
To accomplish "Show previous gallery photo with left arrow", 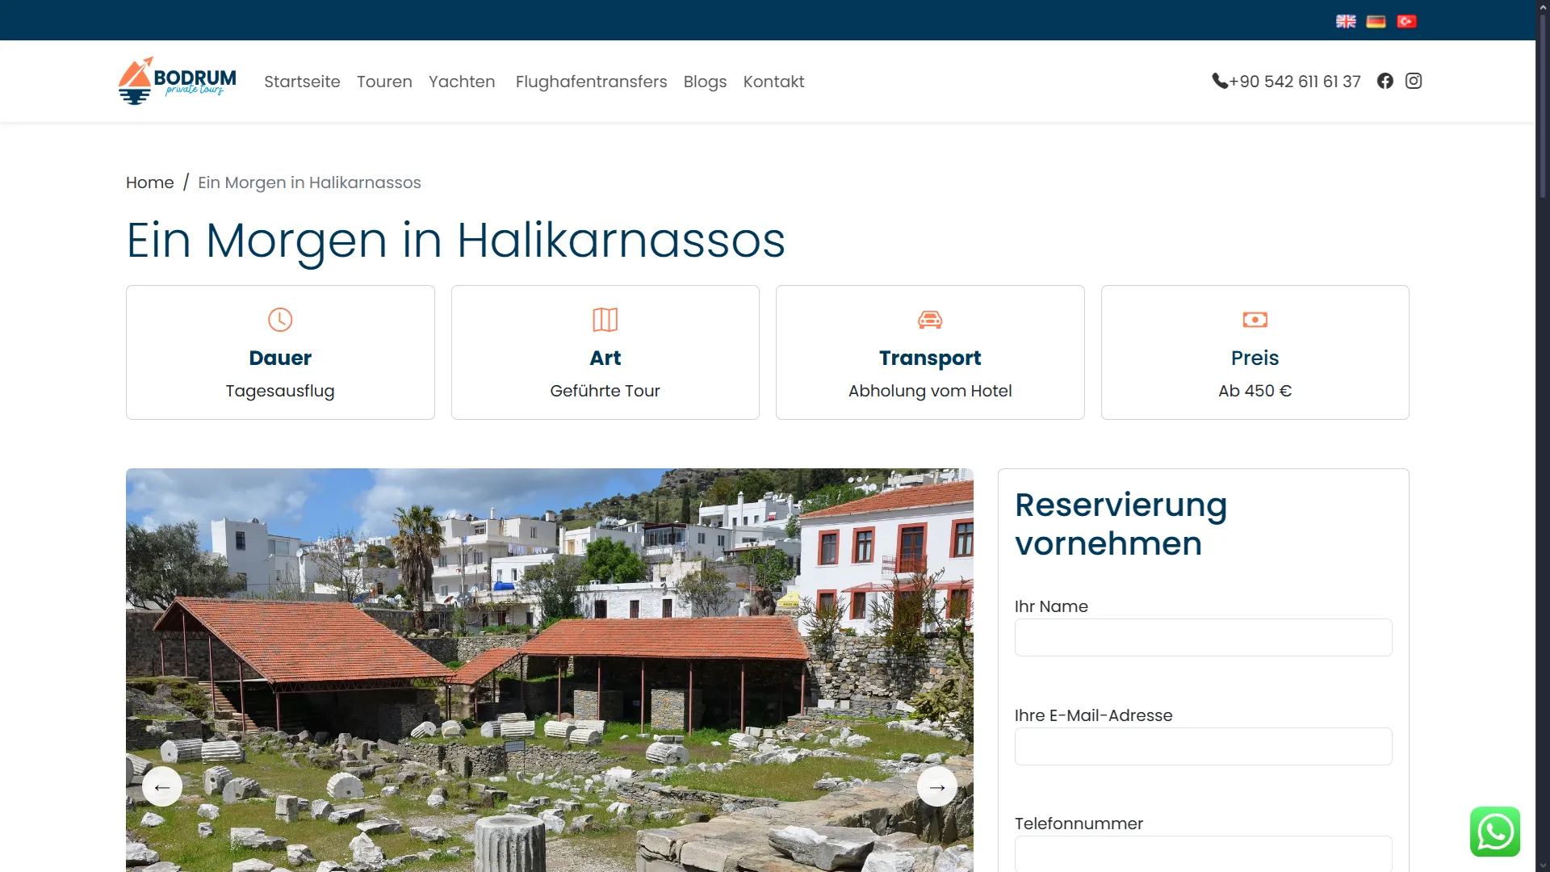I will tap(162, 786).
